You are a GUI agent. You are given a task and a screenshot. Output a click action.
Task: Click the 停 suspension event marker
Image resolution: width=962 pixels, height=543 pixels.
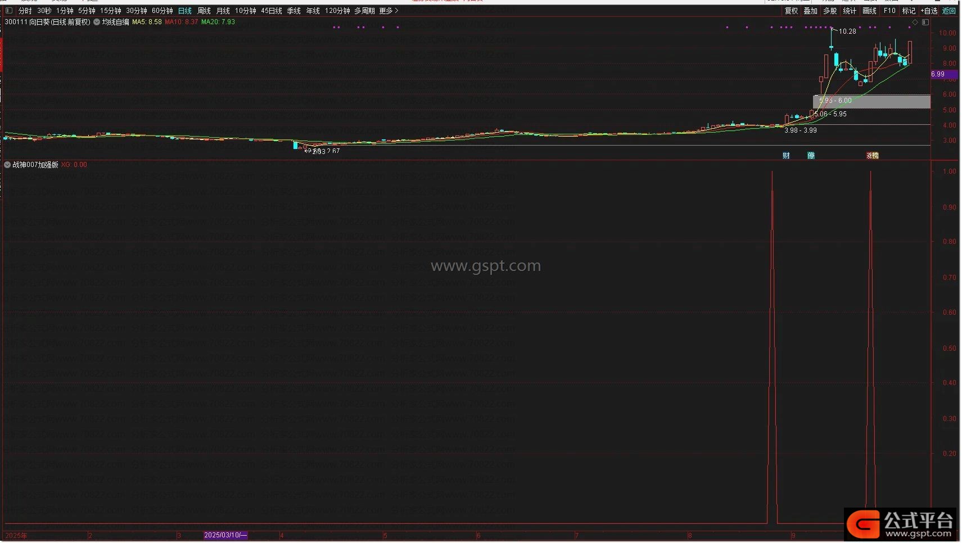tap(811, 156)
